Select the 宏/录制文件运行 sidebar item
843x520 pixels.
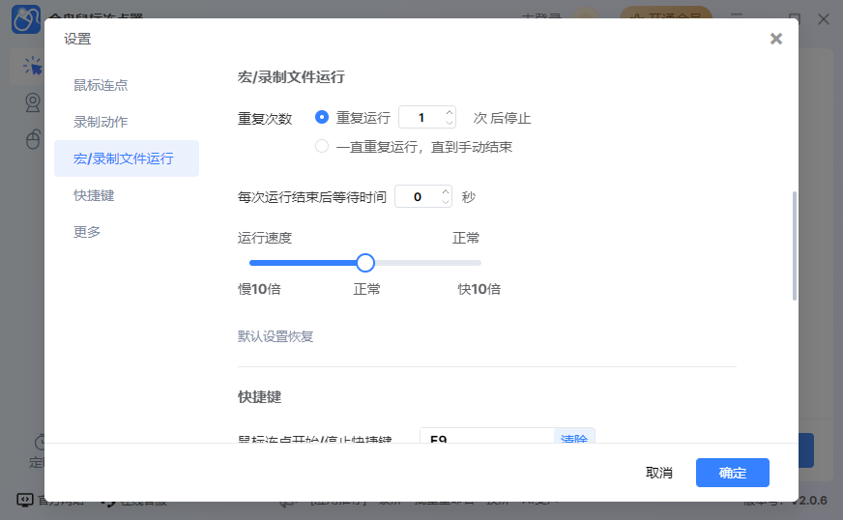tap(127, 159)
